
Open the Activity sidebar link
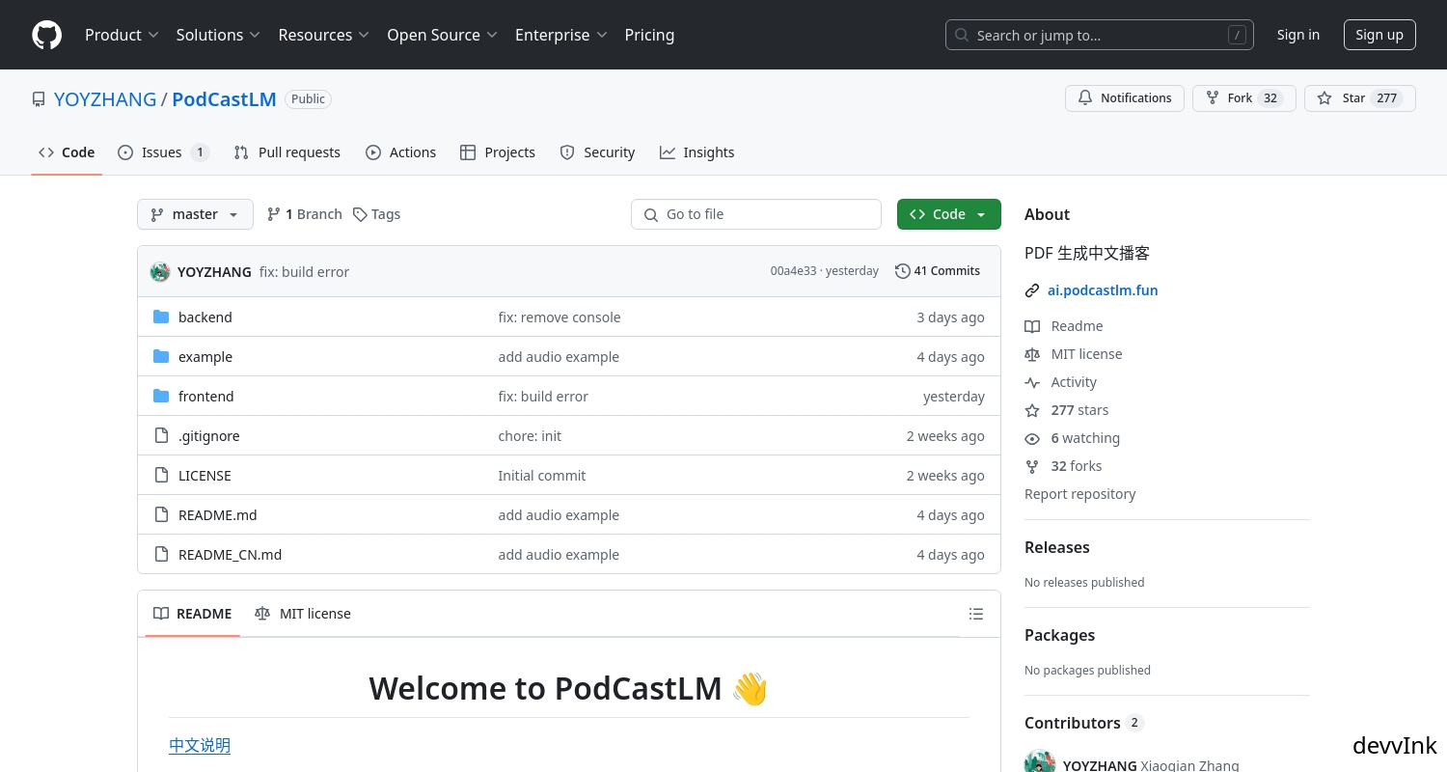click(x=1061, y=382)
